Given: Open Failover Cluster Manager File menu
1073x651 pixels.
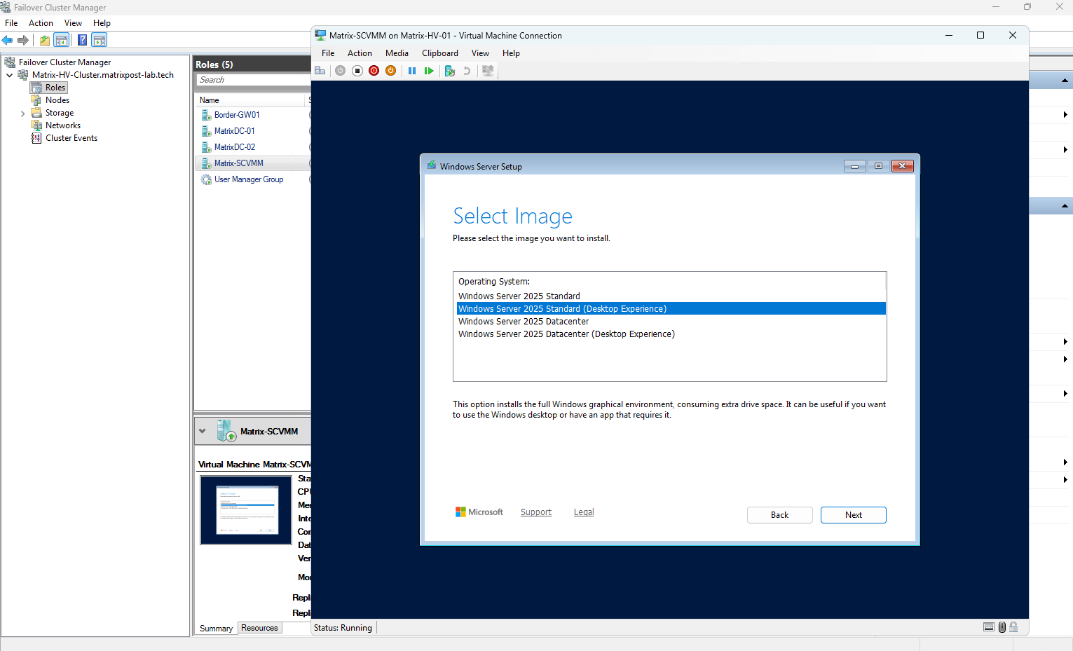Looking at the screenshot, I should pyautogui.click(x=11, y=23).
